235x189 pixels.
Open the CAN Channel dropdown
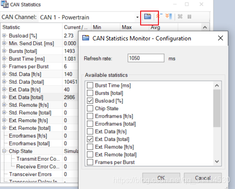pyautogui.click(x=137, y=17)
